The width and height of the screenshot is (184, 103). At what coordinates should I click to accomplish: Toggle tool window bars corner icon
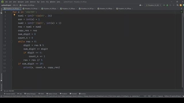pos(1,96)
